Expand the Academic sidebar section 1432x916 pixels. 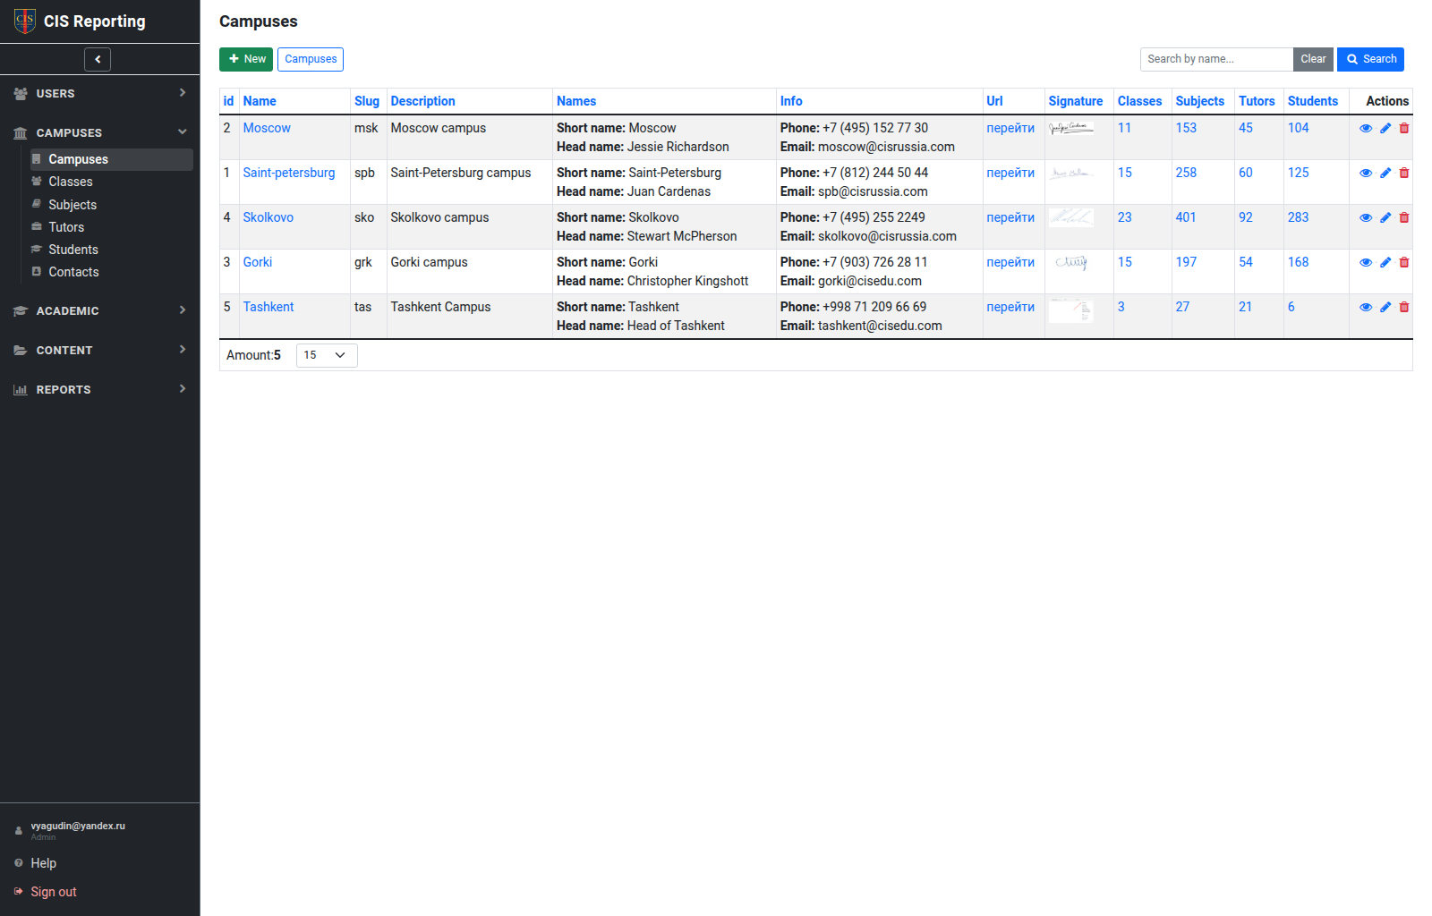pyautogui.click(x=100, y=310)
